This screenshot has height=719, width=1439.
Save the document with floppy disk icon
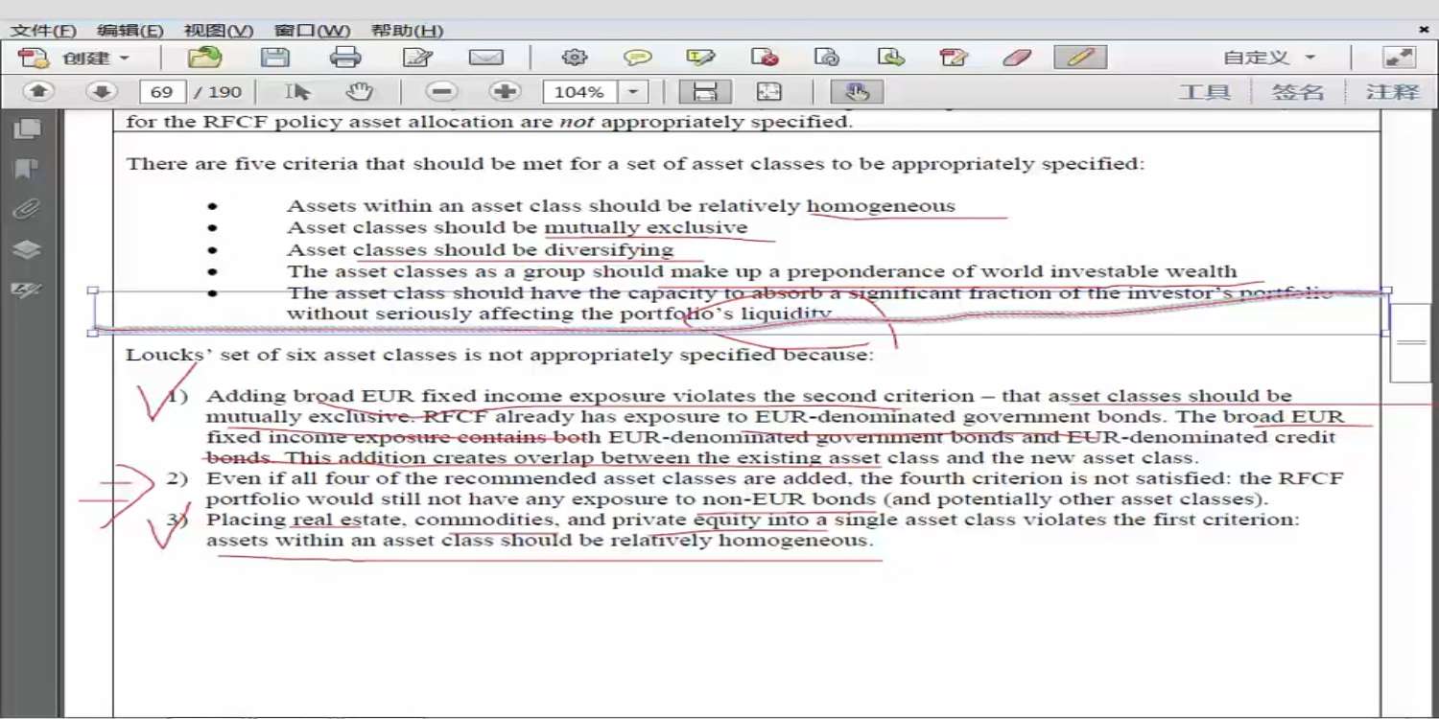pyautogui.click(x=275, y=58)
